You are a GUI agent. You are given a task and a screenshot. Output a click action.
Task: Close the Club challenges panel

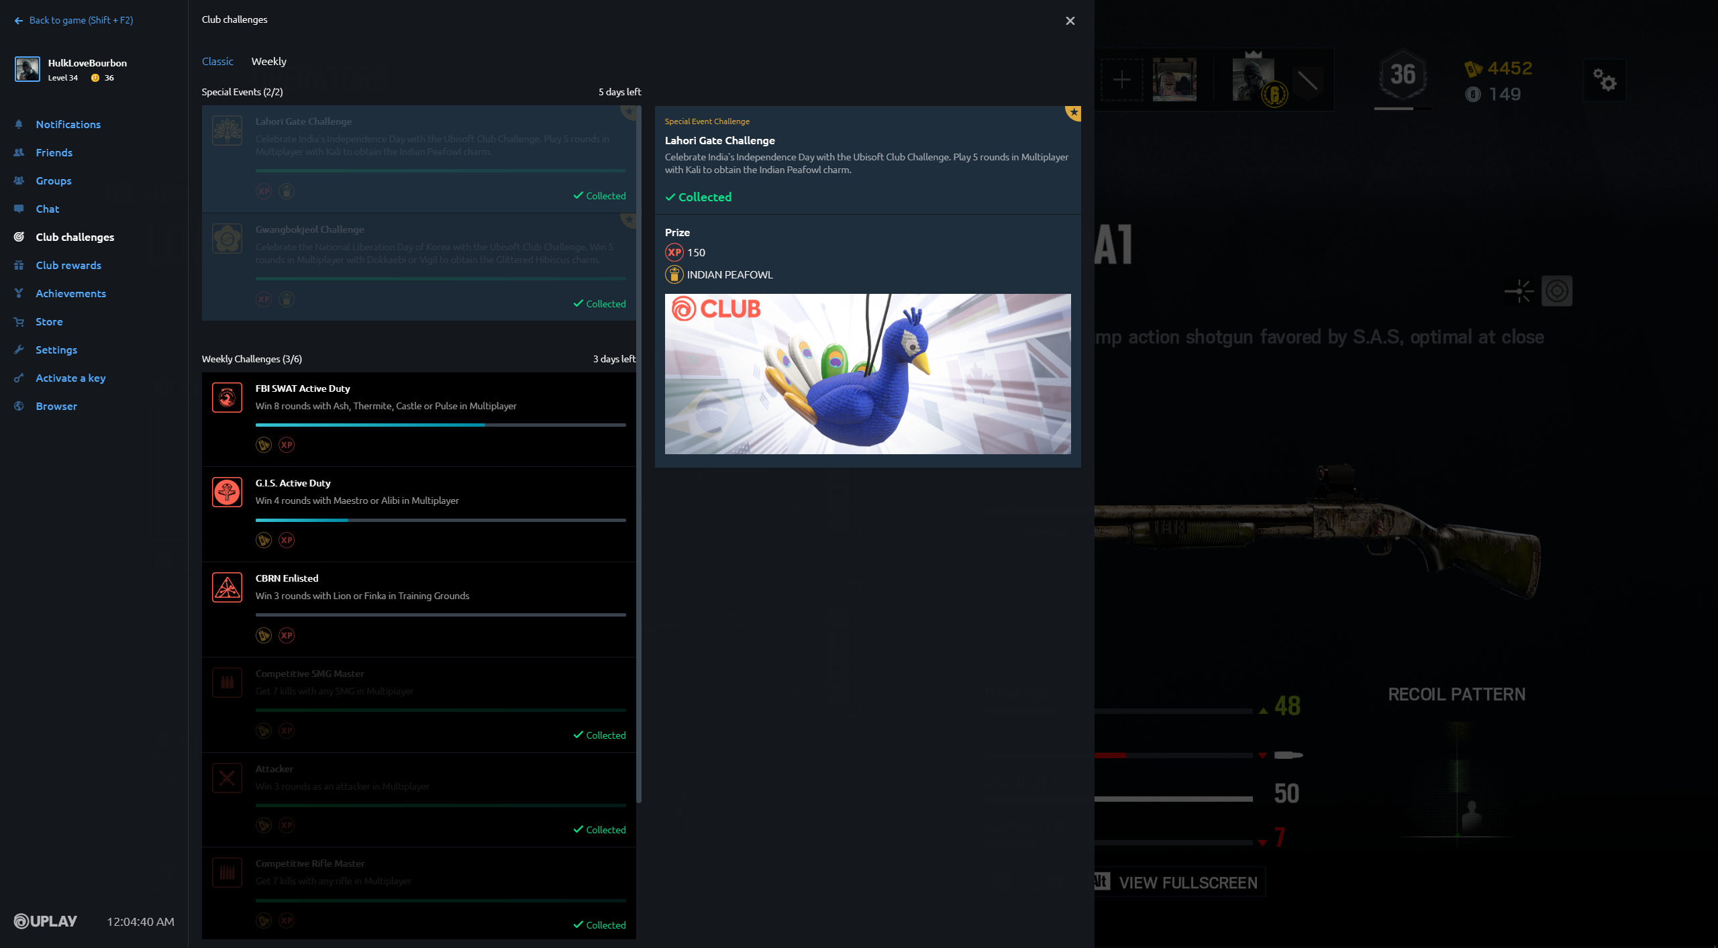pos(1070,21)
